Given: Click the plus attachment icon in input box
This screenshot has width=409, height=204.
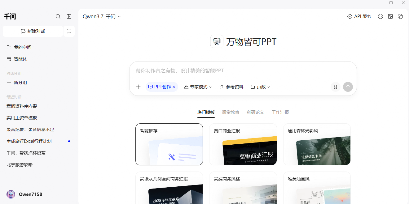Looking at the screenshot, I should (x=138, y=87).
